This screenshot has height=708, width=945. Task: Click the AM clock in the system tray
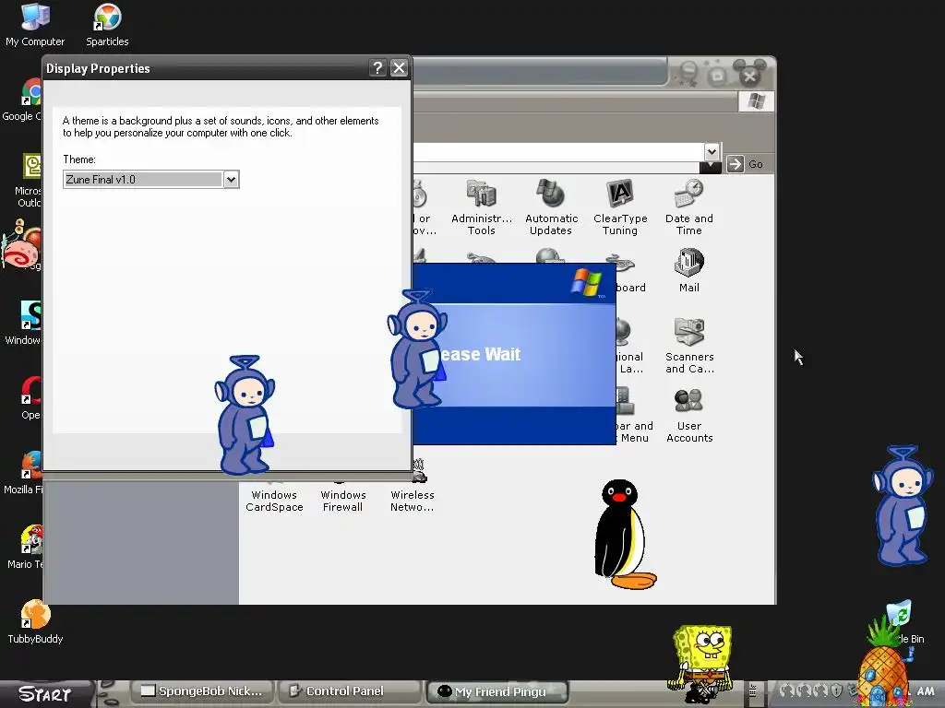(926, 691)
